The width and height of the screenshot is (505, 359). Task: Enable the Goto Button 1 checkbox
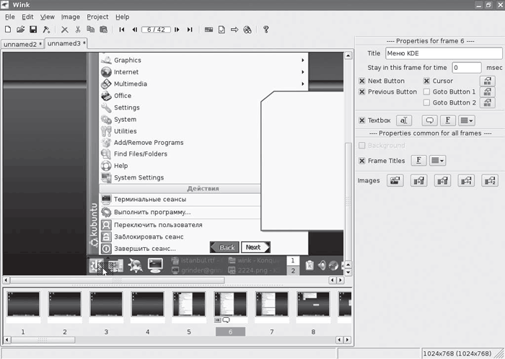point(426,92)
